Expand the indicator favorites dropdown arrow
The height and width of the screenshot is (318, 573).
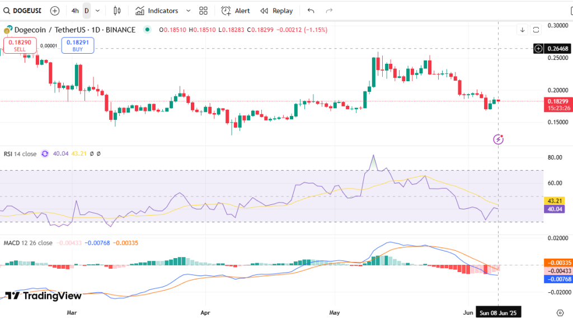coord(188,11)
